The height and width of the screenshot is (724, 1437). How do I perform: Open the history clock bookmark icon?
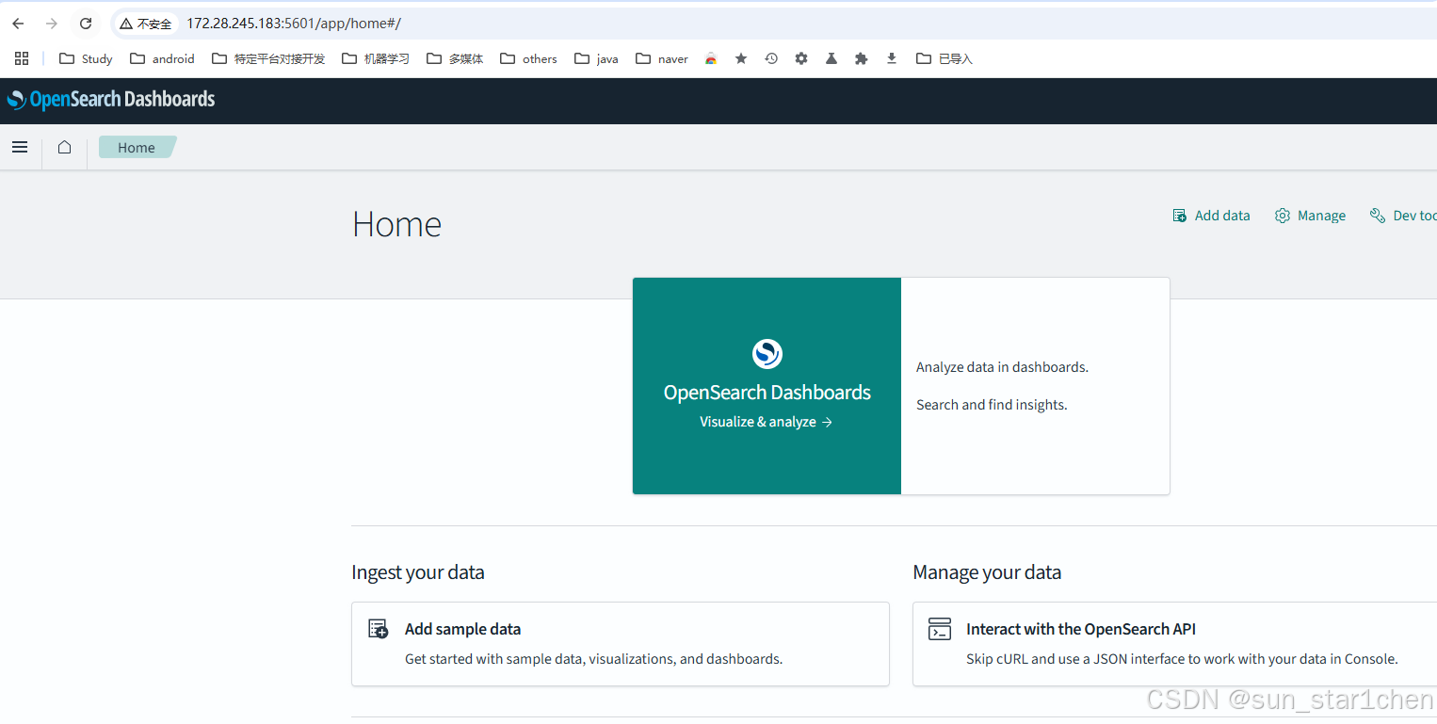coord(771,58)
